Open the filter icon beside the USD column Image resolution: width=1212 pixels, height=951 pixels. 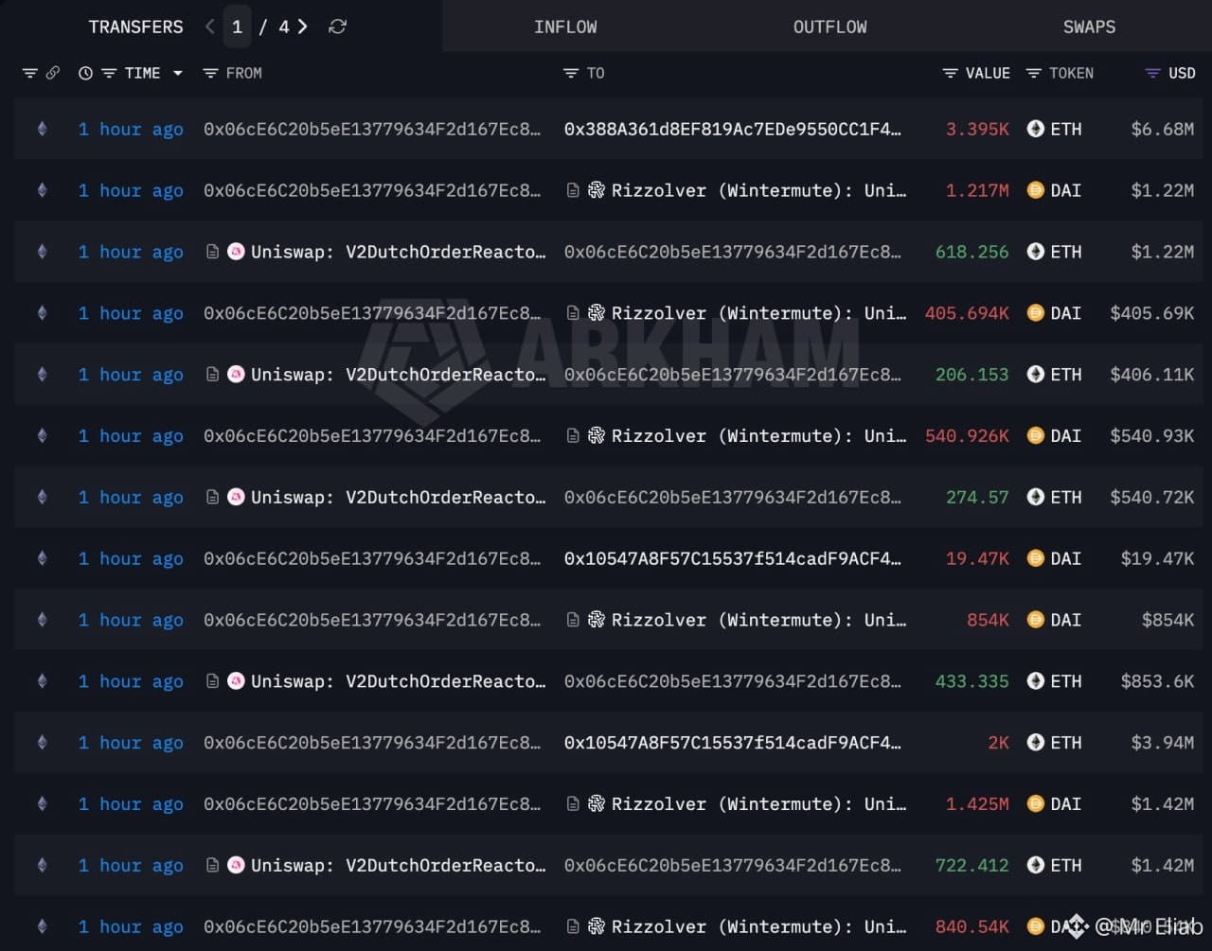(x=1152, y=73)
